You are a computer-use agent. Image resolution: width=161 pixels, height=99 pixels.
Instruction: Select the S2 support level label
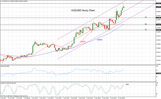pyautogui.click(x=146, y=24)
